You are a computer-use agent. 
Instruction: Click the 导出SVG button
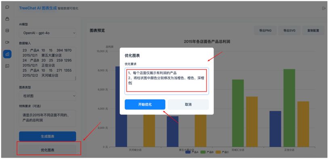pos(289,30)
